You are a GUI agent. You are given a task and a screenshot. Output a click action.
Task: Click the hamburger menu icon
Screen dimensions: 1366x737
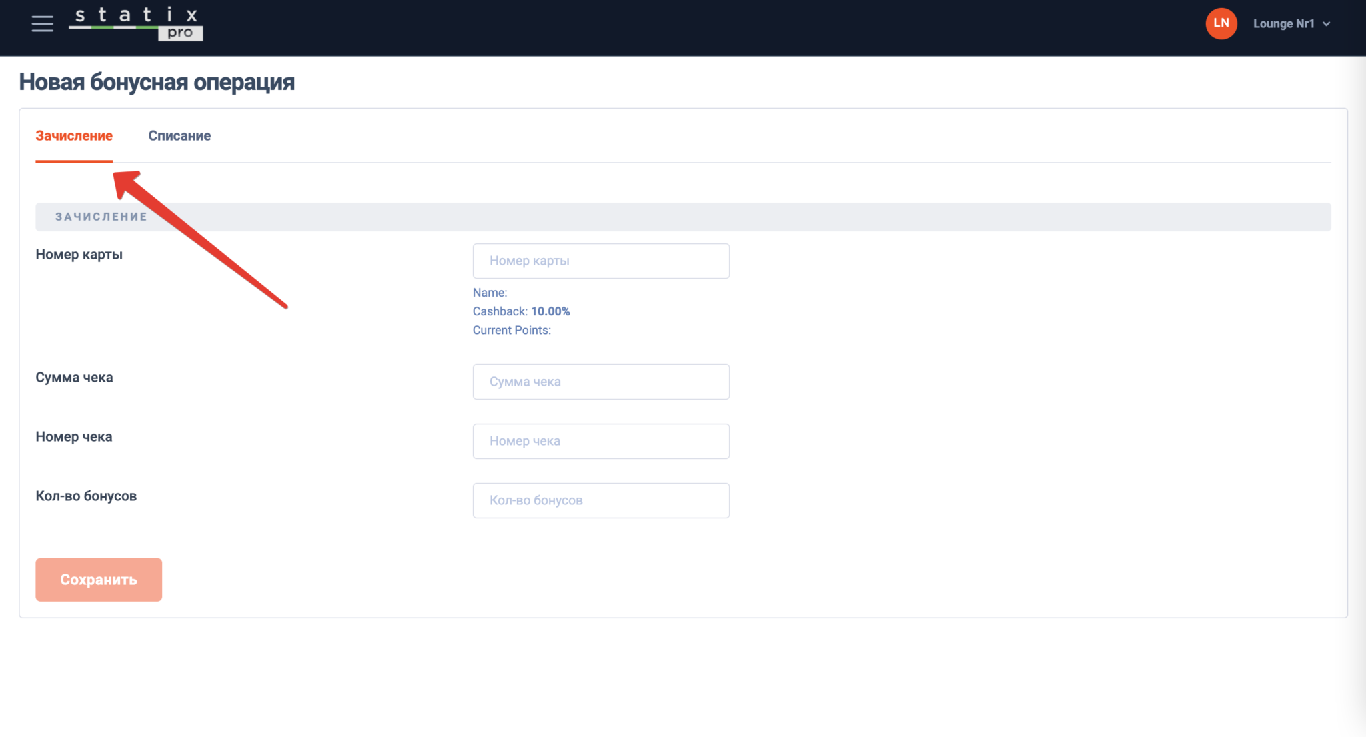pyautogui.click(x=43, y=23)
